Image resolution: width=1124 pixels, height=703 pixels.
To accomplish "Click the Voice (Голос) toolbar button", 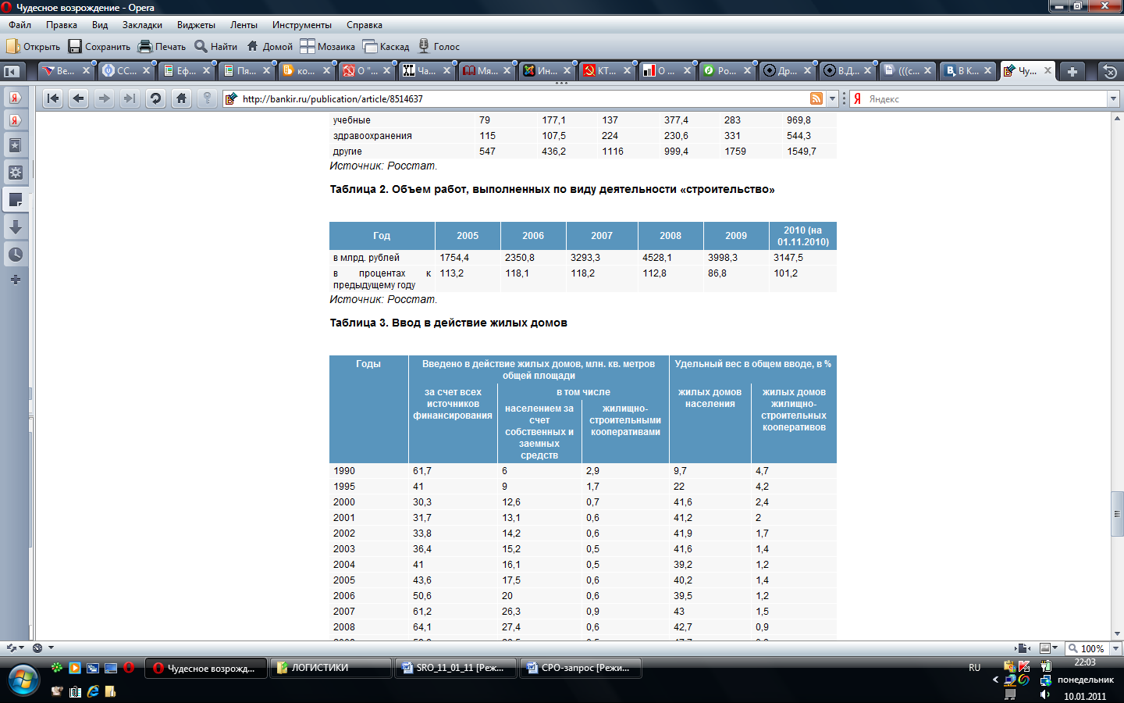I will 439,46.
